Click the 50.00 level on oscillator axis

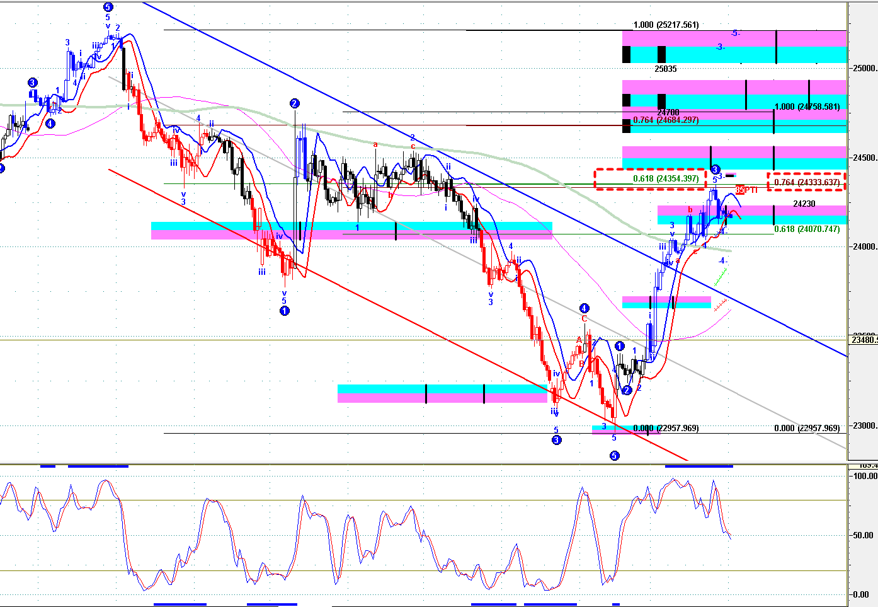[x=864, y=535]
